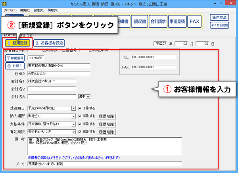Toggle 印刷する checkbox for 受渡期日
This screenshot has width=238, height=173.
coord(80,108)
